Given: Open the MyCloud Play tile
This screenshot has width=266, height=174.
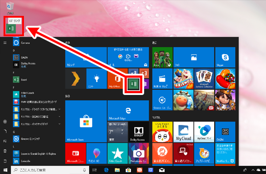Looking at the screenshot, I should pyautogui.click(x=204, y=132).
